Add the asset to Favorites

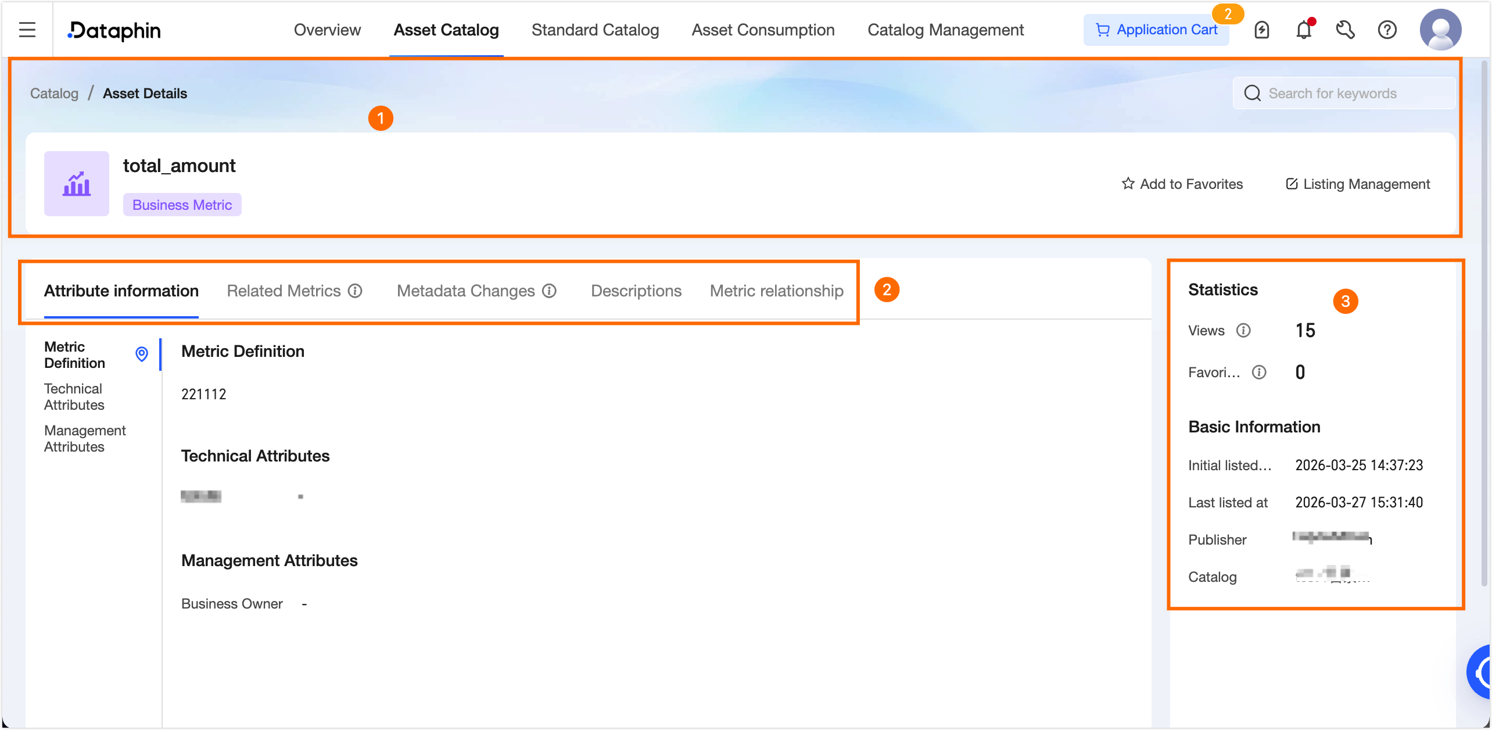click(x=1182, y=184)
